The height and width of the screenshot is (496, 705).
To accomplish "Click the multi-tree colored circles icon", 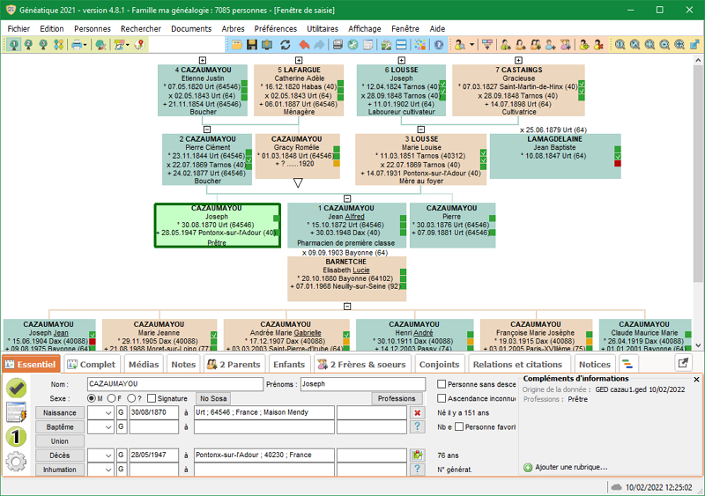I will pyautogui.click(x=58, y=45).
